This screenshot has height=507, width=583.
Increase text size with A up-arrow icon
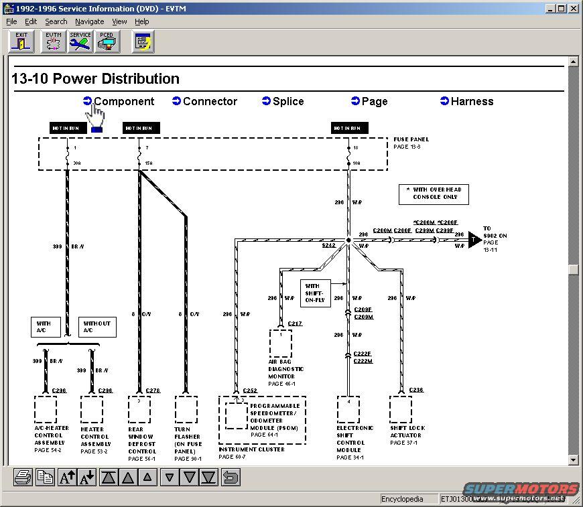click(68, 477)
